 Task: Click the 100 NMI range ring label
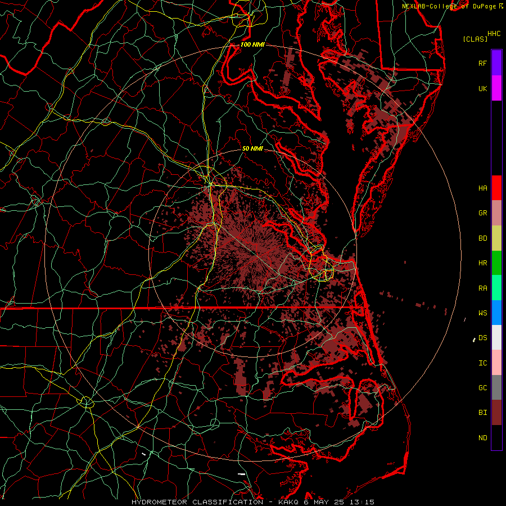click(252, 44)
